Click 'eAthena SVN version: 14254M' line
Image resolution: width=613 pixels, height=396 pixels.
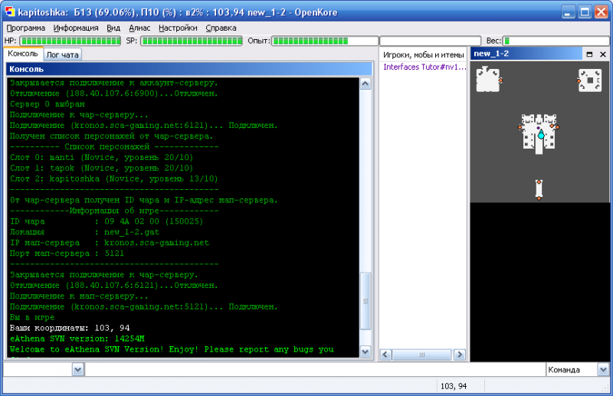pyautogui.click(x=77, y=339)
